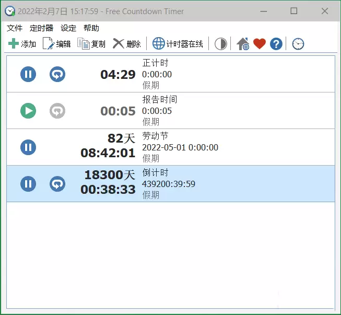Toggle the half-circle contrast theme icon
Image resolution: width=341 pixels, height=315 pixels.
pos(221,44)
